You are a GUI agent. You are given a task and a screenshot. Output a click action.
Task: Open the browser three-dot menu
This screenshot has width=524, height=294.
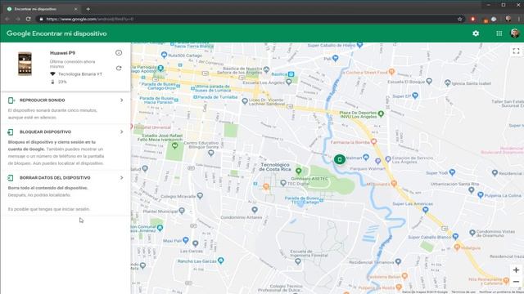tap(518, 19)
